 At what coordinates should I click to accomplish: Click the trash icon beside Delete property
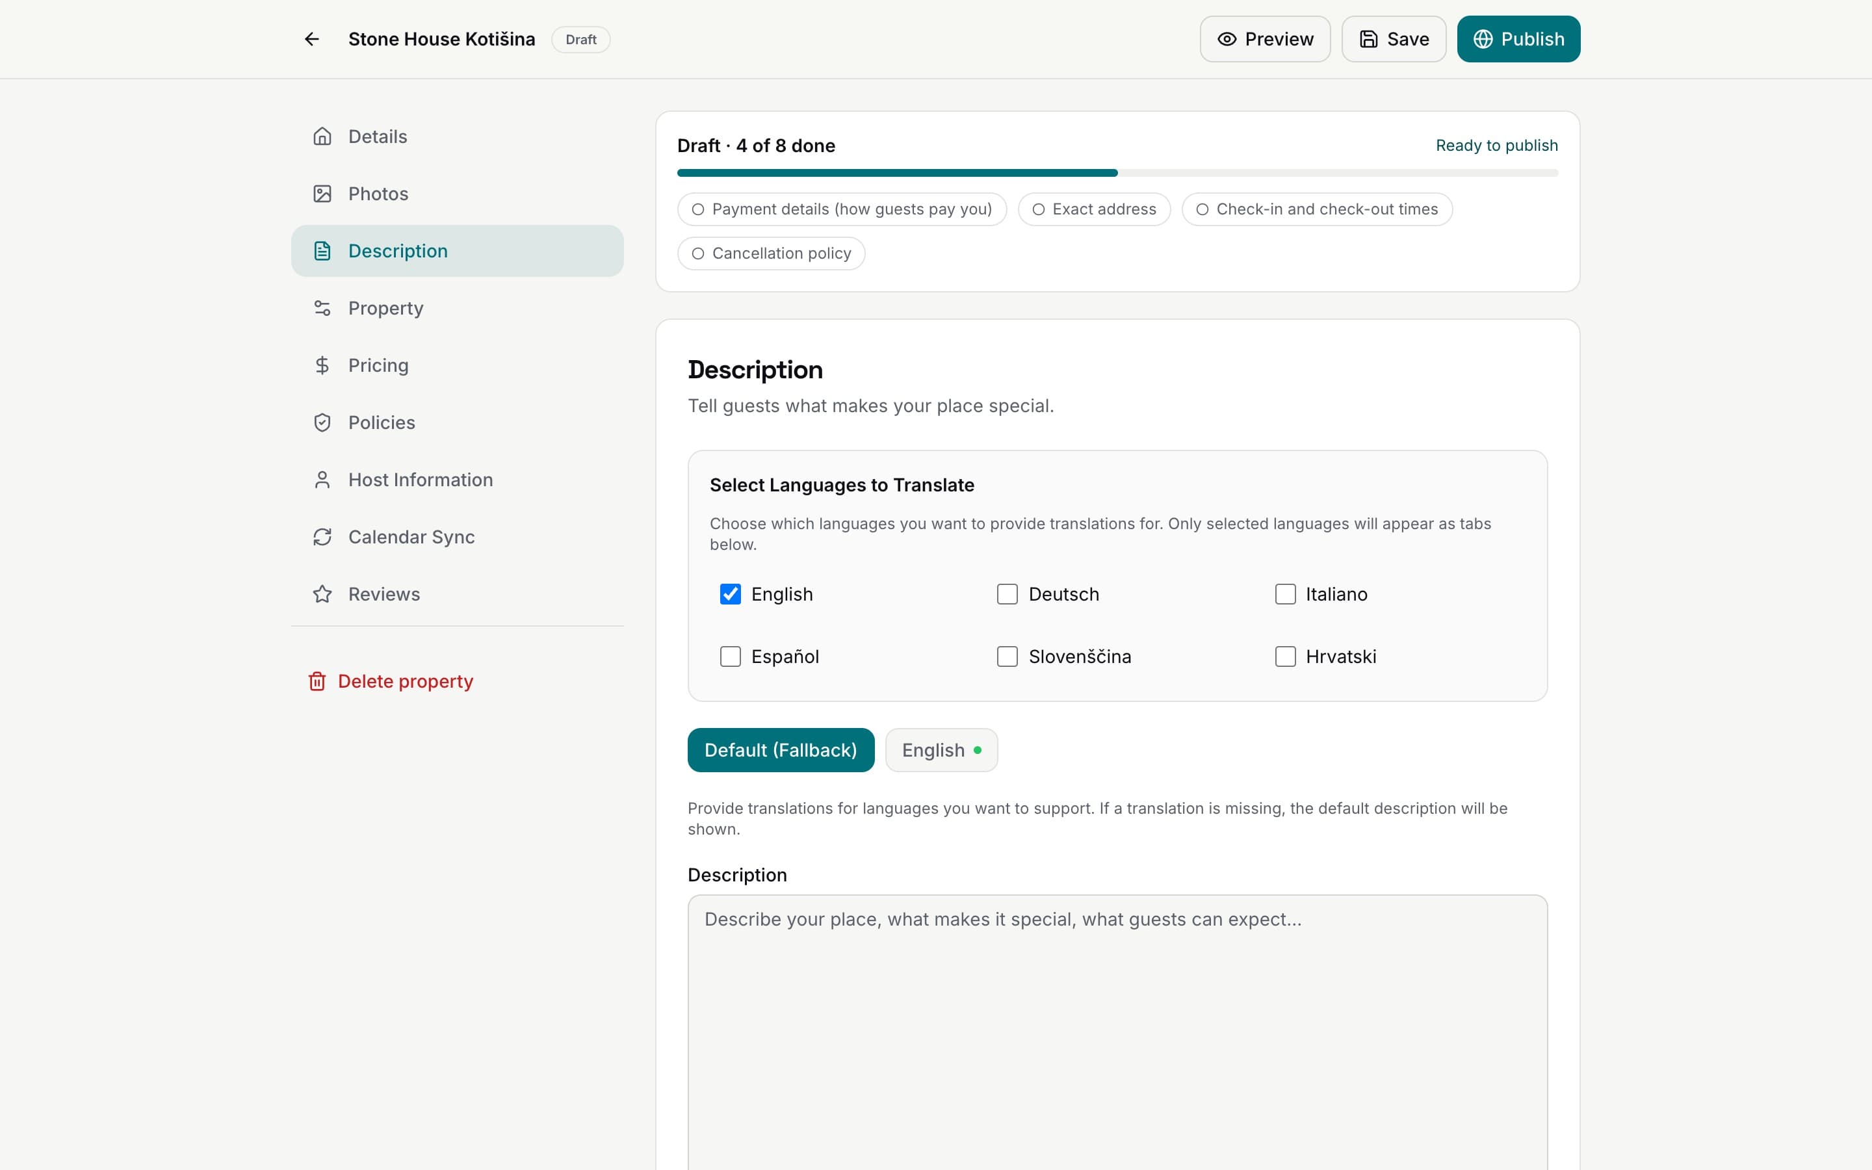click(317, 681)
